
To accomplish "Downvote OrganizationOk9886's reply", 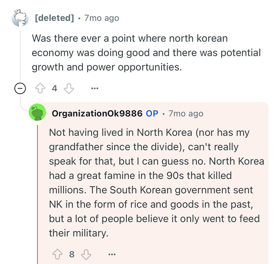I will tap(86, 254).
